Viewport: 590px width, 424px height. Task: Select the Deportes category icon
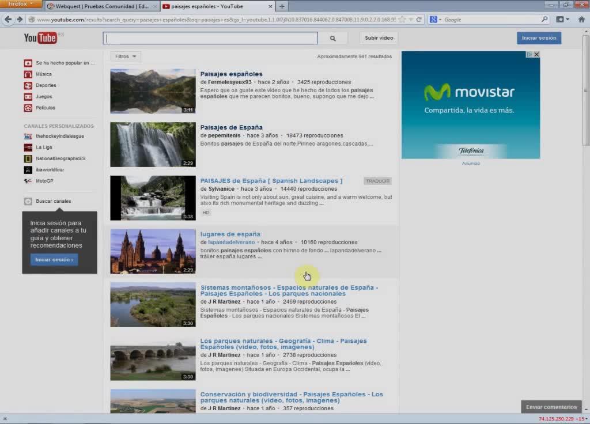click(28, 85)
